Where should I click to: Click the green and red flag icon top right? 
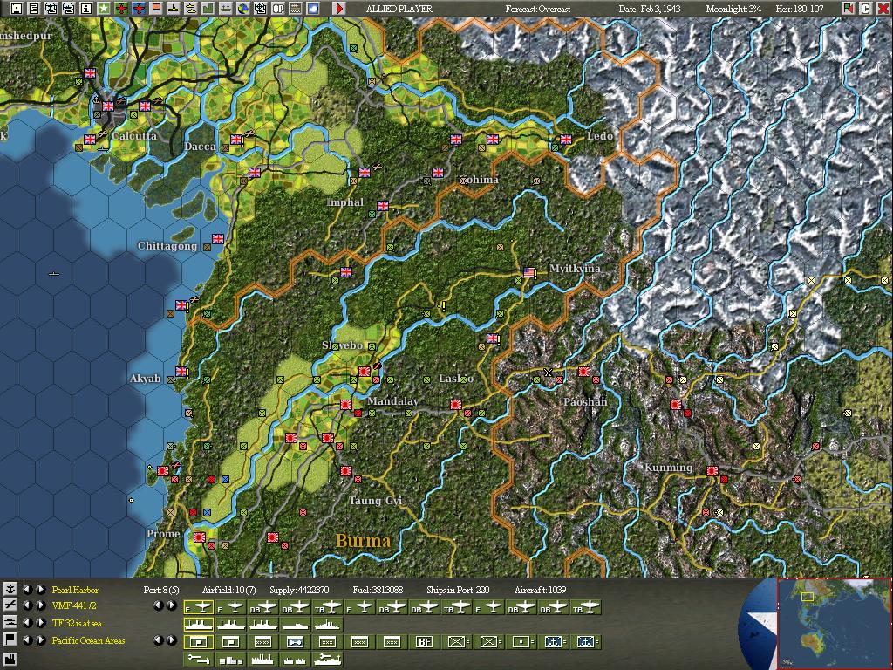click(x=849, y=9)
